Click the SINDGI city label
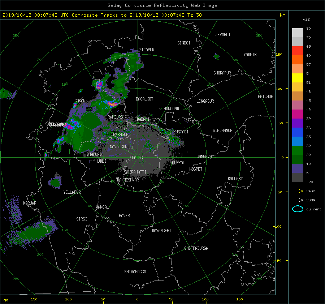 [184, 43]
